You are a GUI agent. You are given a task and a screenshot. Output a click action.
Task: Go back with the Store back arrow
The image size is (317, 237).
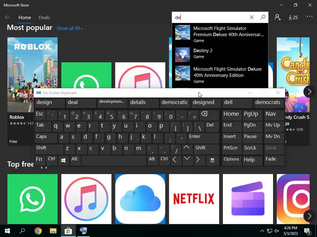click(x=7, y=17)
